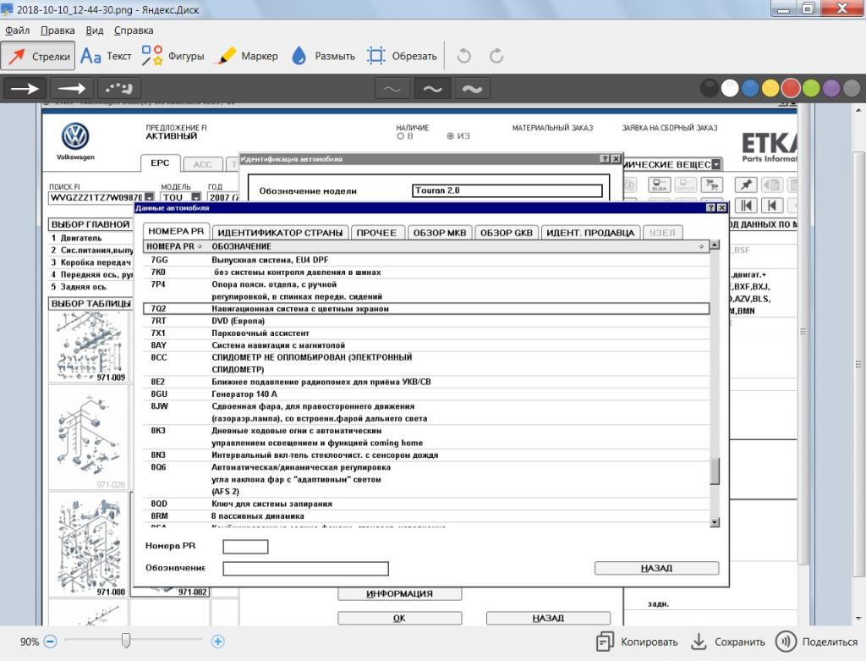Select the Маркер highlighter tool
The width and height of the screenshot is (866, 661).
[248, 57]
